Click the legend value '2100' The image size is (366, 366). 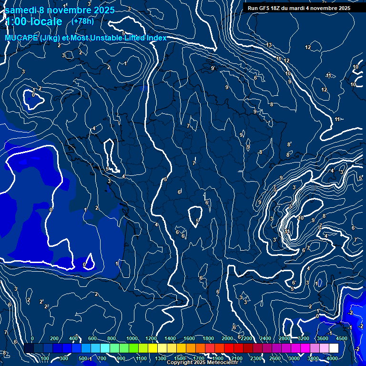pyautogui.click(x=237, y=358)
